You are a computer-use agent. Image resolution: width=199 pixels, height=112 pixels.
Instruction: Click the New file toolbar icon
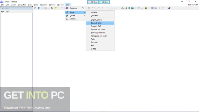(35, 8)
